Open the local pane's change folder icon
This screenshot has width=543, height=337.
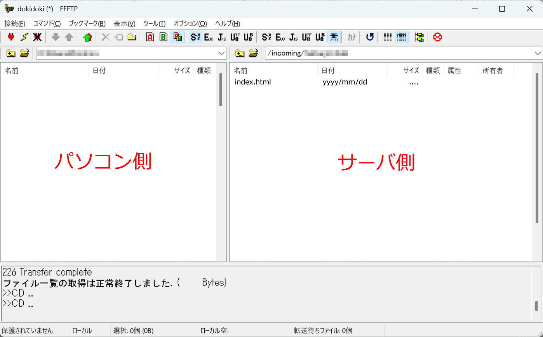coord(24,53)
